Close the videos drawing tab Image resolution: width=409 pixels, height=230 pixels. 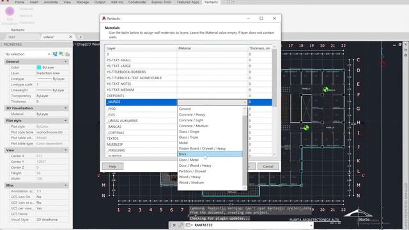70,37
